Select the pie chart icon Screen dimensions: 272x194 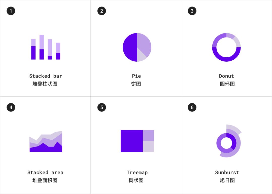pyautogui.click(x=137, y=47)
